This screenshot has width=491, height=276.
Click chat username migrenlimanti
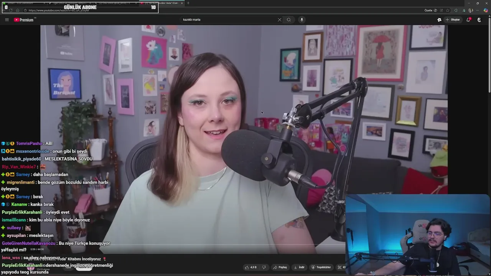point(21,182)
